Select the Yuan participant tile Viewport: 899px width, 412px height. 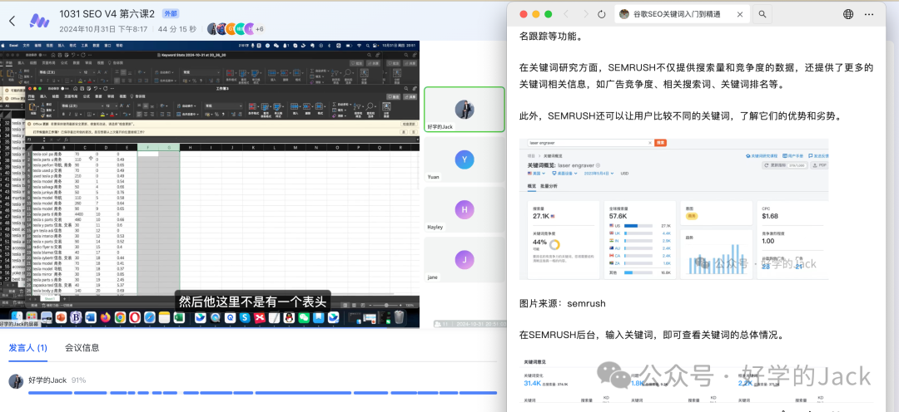pyautogui.click(x=464, y=159)
